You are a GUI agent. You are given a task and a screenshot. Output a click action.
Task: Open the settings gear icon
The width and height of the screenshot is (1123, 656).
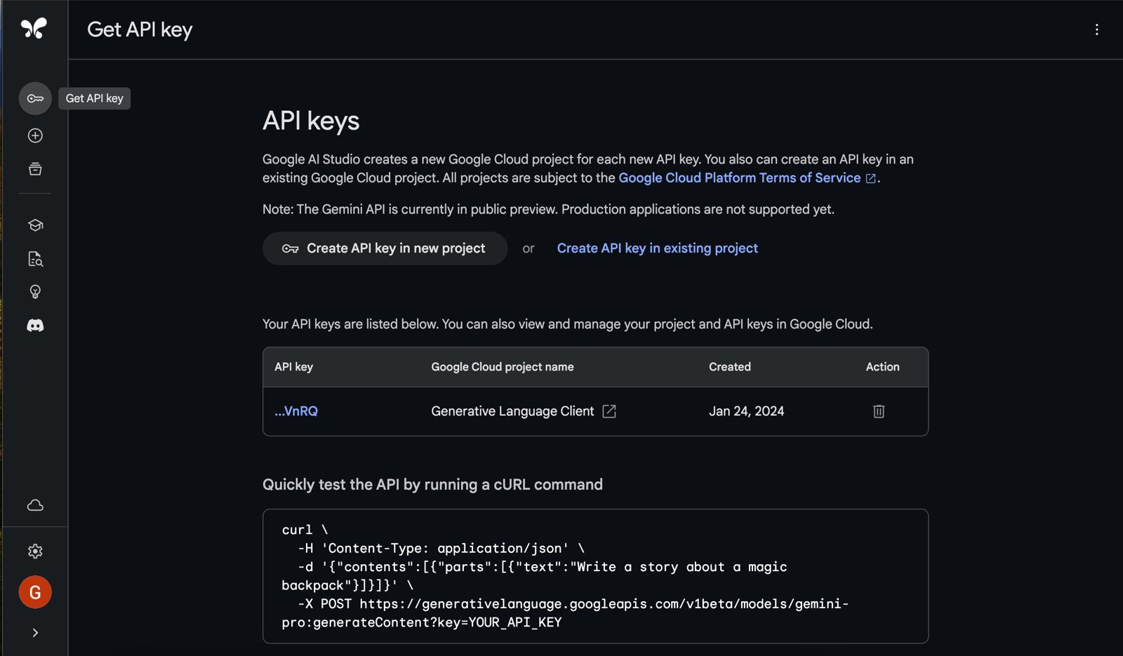click(35, 551)
